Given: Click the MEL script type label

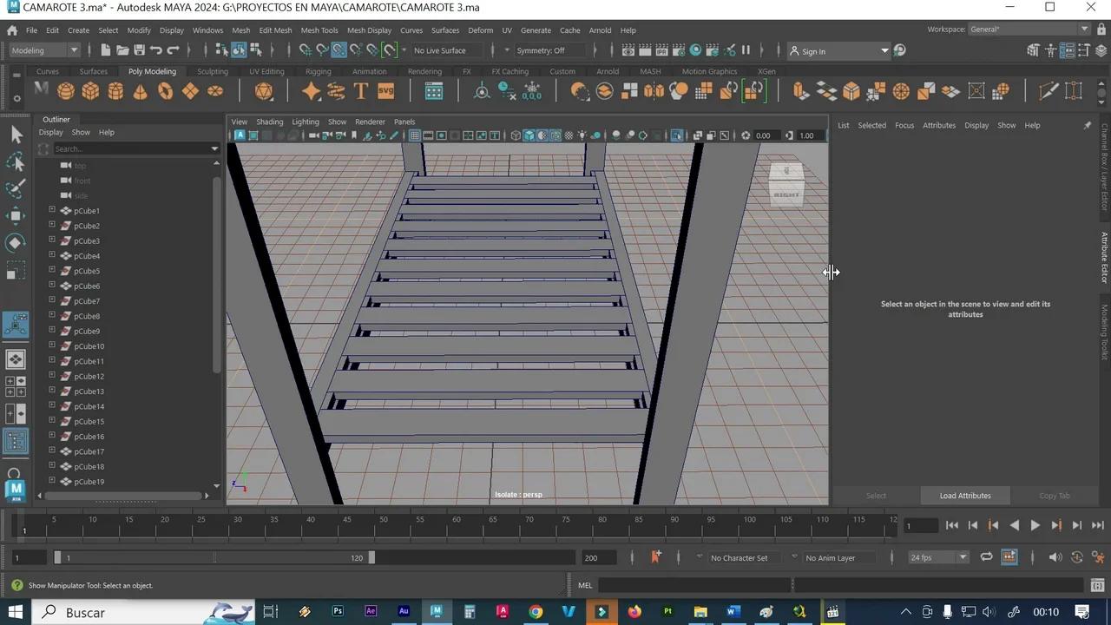Looking at the screenshot, I should pos(585,585).
